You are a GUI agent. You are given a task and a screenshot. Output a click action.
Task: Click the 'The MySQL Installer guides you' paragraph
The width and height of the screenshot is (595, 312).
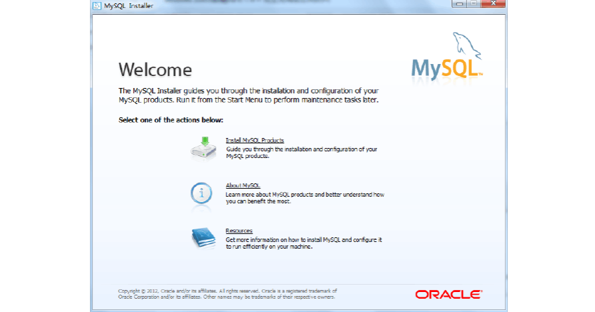pos(249,95)
